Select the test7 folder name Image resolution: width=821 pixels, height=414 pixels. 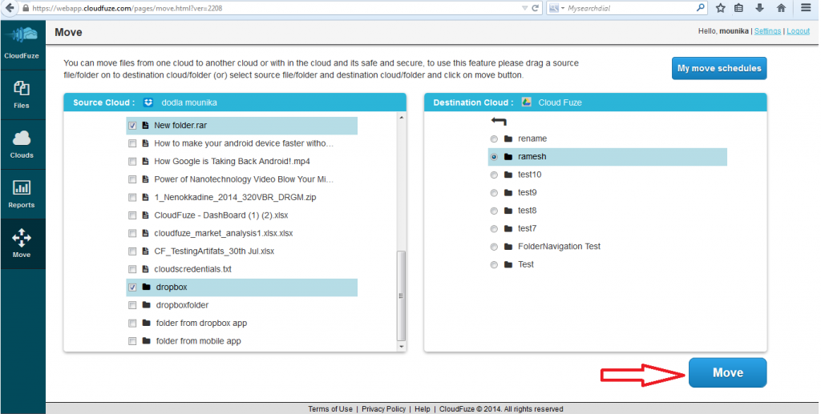528,228
